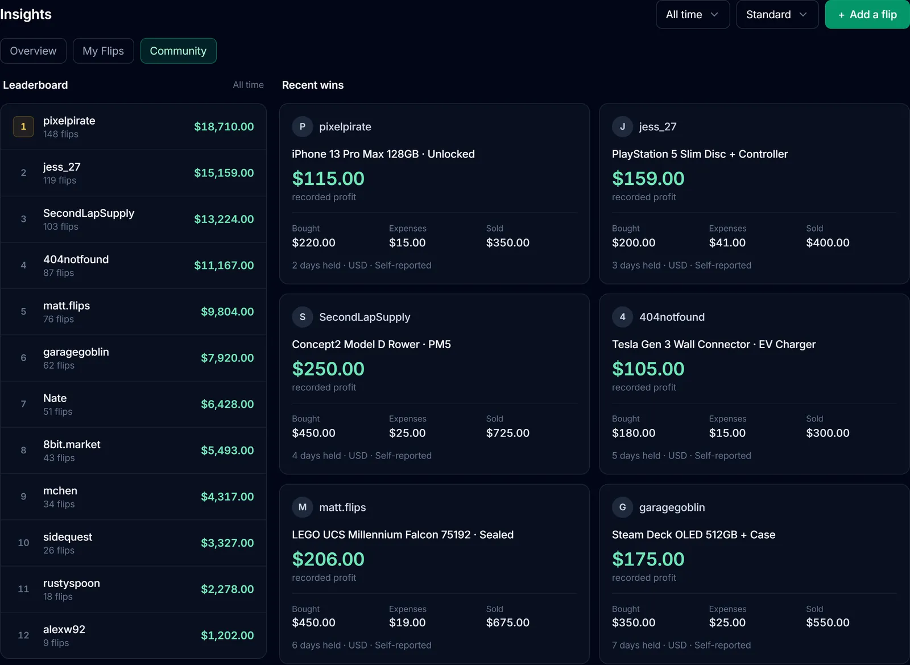Image resolution: width=910 pixels, height=665 pixels.
Task: Open the Tesla Gen 3 Wall Connector title
Action: (x=714, y=344)
